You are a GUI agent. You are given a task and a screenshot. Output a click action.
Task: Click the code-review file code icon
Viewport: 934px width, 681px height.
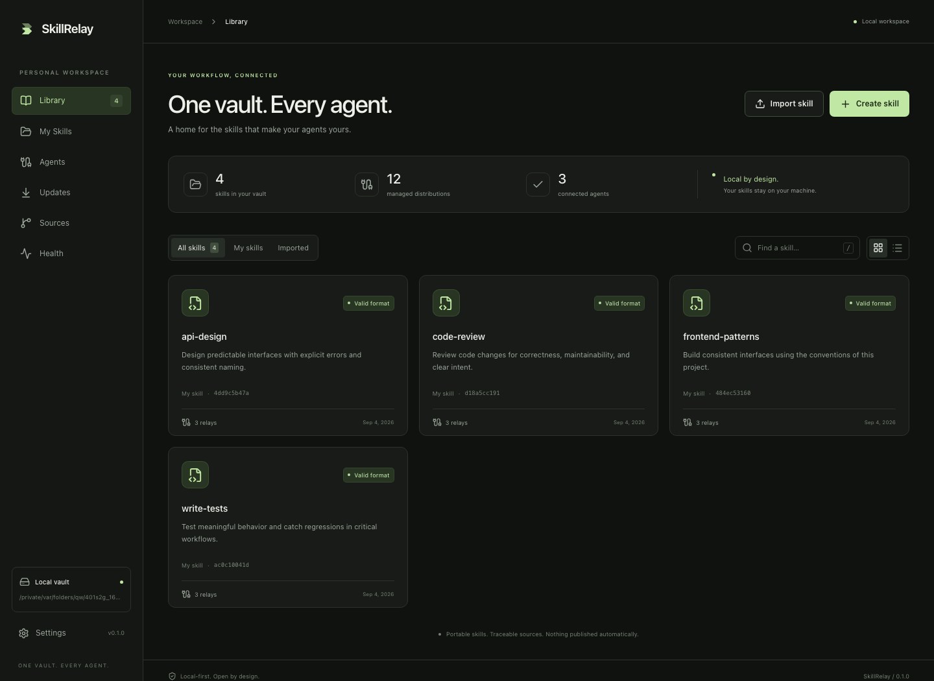[x=446, y=303]
